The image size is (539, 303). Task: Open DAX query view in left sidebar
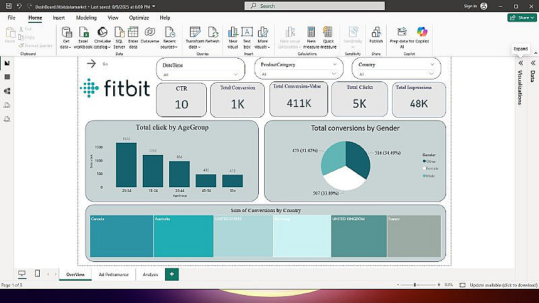(x=7, y=105)
